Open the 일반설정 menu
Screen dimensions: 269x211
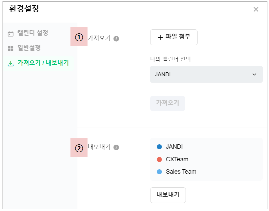pyautogui.click(x=29, y=48)
